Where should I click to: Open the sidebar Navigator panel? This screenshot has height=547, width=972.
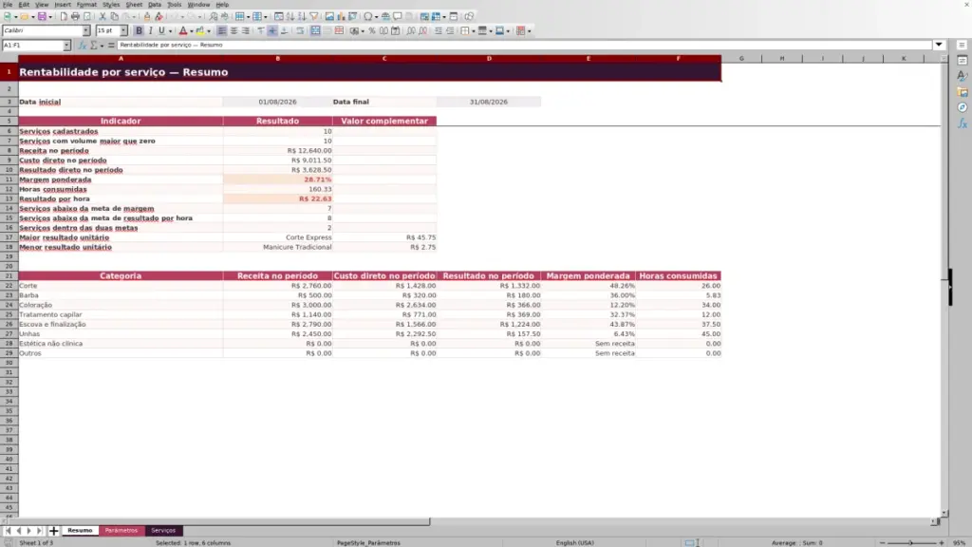[963, 108]
